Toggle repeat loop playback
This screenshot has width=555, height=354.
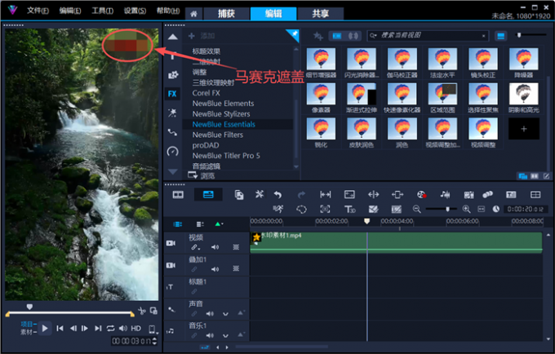coord(110,329)
